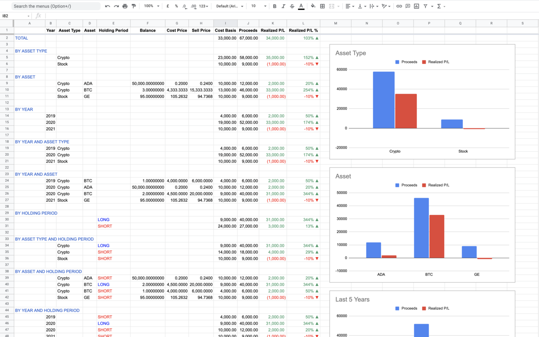Screen dimensions: 539x337
Task: Click the 67,000.00 total proceeds cell
Action: [x=248, y=38]
